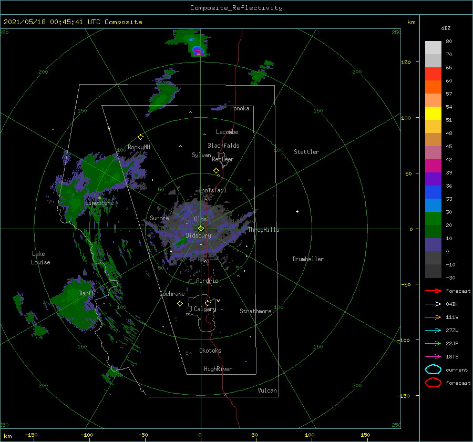Click the Olds town label
This screenshot has width=473, height=442.
(x=200, y=219)
